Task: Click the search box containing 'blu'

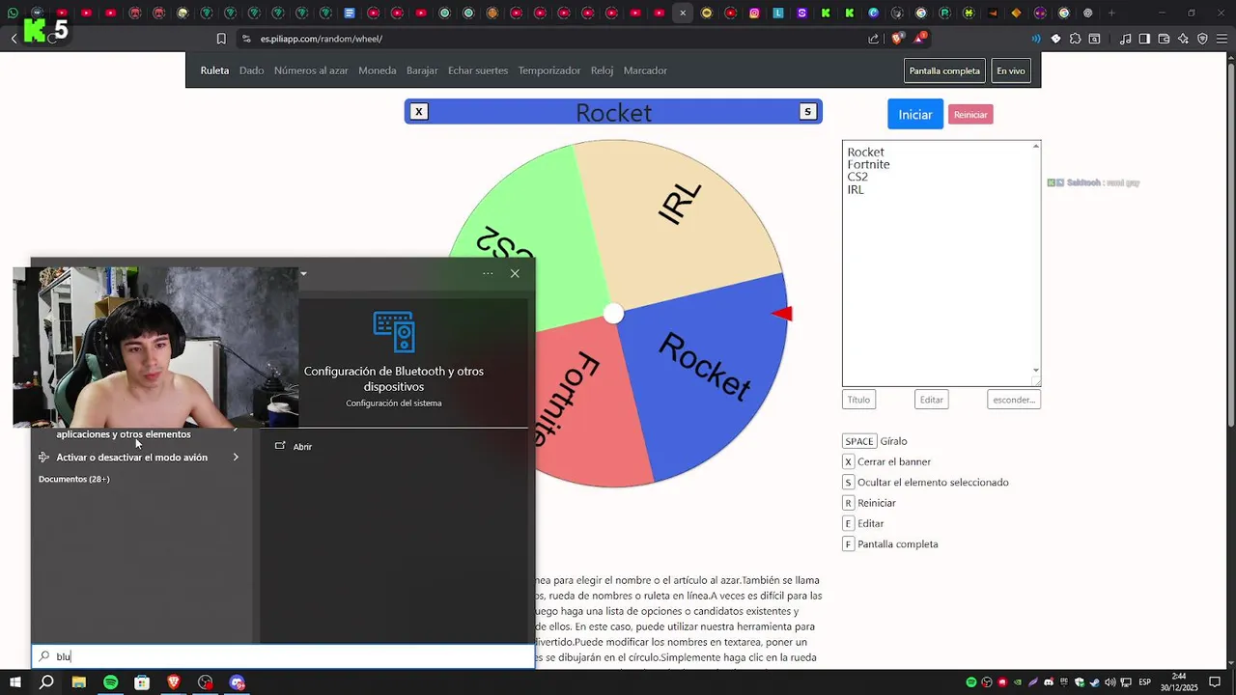Action: coord(283,656)
